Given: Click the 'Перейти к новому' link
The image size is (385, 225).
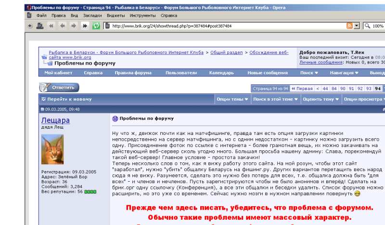Looking at the screenshot, I should coord(69,99).
